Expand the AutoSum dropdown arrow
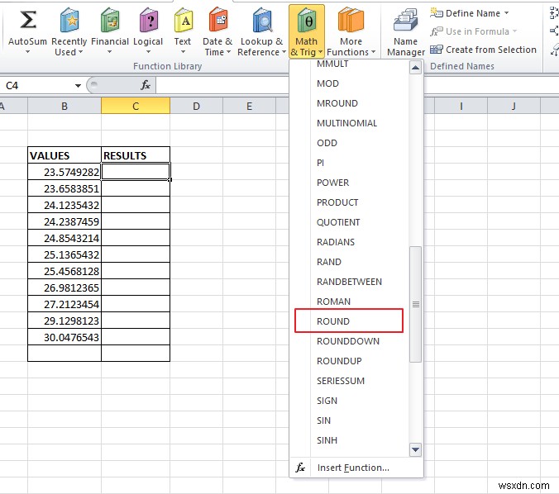Image resolution: width=559 pixels, height=494 pixels. pyautogui.click(x=28, y=52)
